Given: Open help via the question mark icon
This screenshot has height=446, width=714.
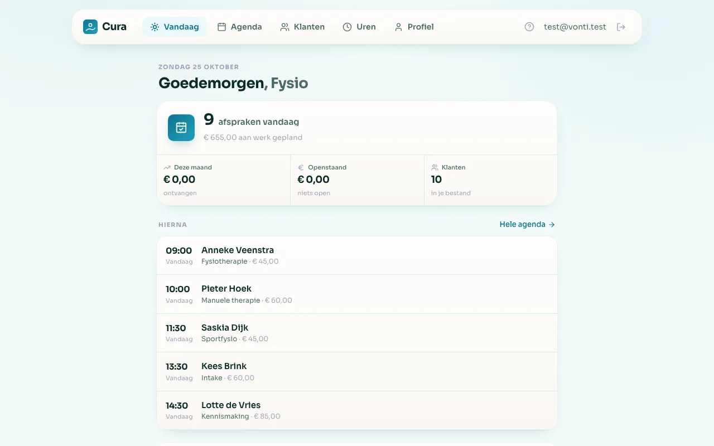Looking at the screenshot, I should coord(529,27).
